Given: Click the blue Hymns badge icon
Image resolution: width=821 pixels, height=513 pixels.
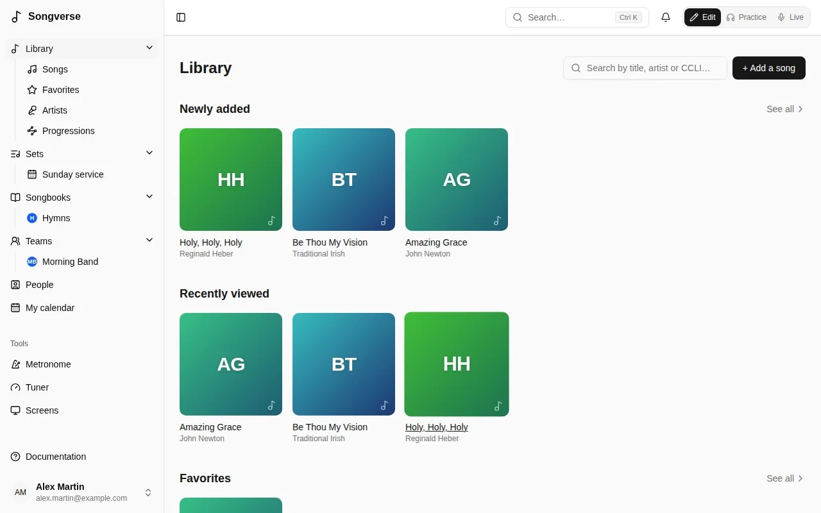Looking at the screenshot, I should click(x=32, y=218).
